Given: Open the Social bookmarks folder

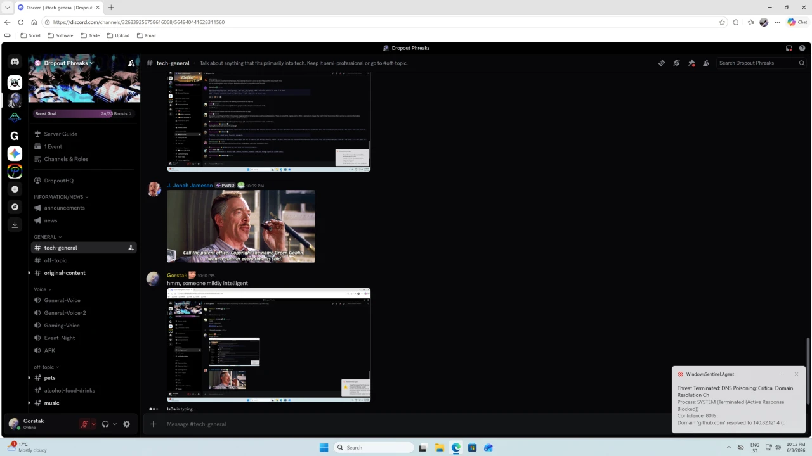Looking at the screenshot, I should point(30,35).
